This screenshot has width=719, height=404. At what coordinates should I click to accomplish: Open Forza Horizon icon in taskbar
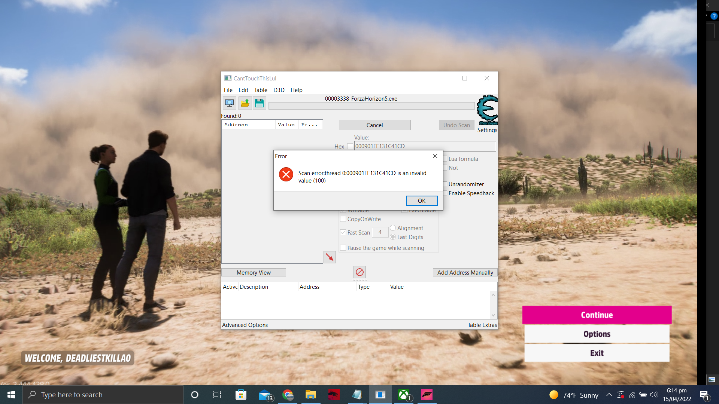(427, 395)
